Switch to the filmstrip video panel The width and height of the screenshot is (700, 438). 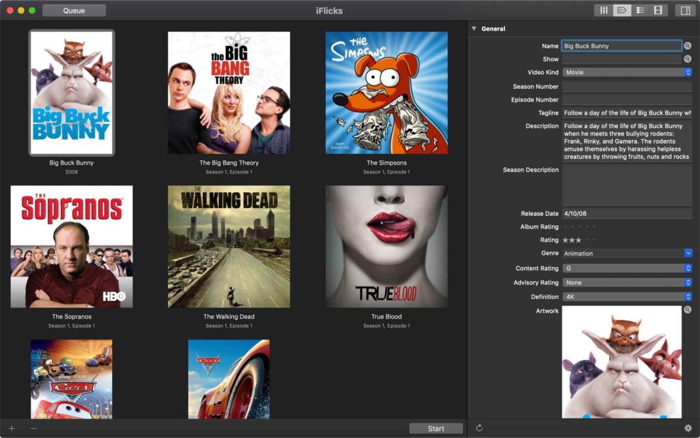tap(659, 10)
